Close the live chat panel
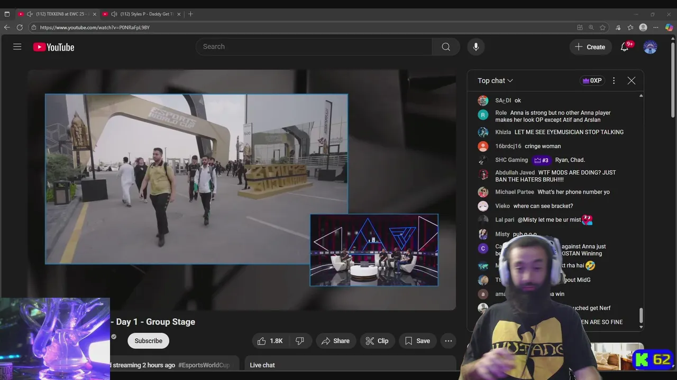Viewport: 677px width, 380px height. tap(631, 81)
